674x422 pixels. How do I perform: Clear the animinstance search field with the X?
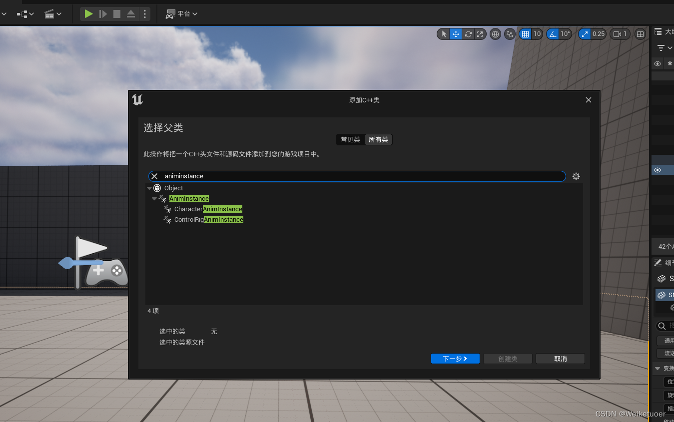pos(154,176)
